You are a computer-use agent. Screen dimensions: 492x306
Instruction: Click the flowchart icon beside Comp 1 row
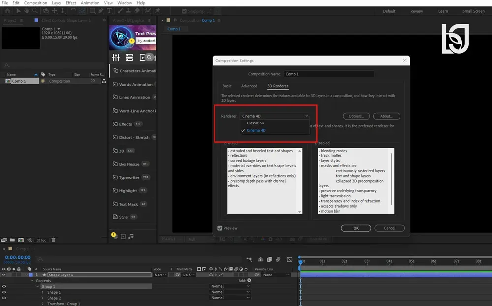tap(104, 81)
